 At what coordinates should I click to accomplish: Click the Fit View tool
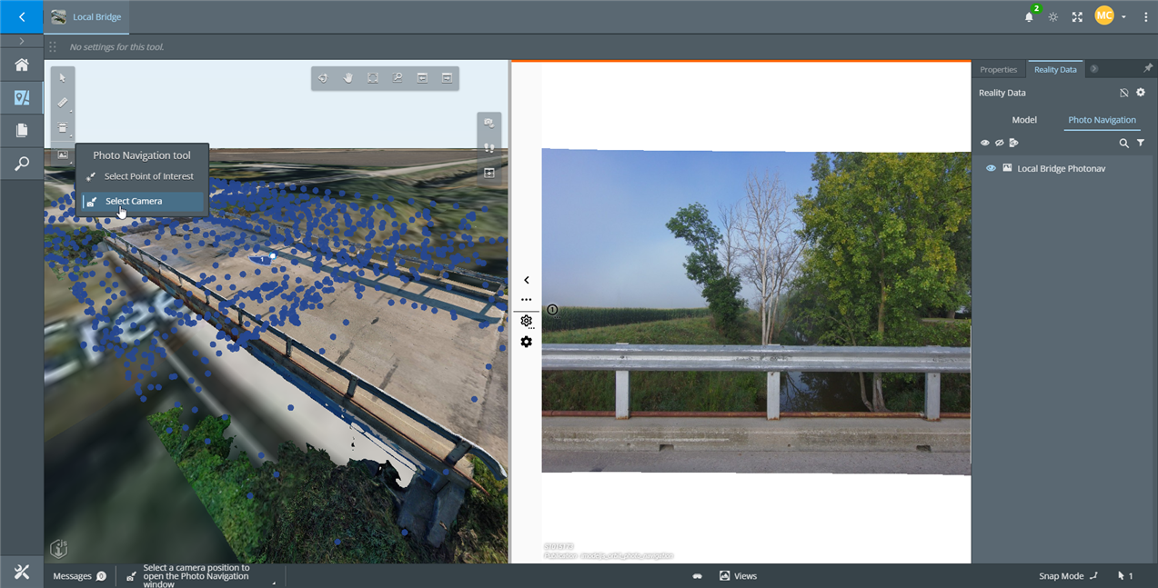373,78
